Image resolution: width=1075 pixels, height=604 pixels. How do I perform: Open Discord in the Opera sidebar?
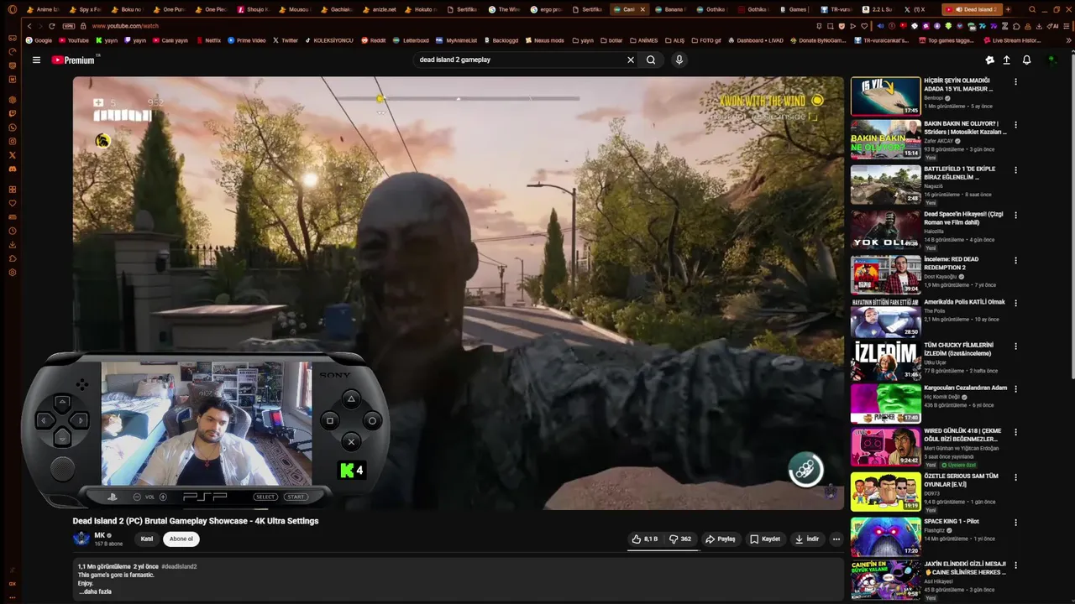(13, 169)
